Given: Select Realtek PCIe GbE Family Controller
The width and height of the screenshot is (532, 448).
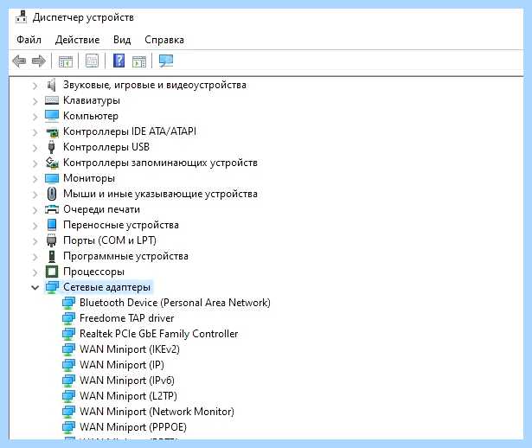Looking at the screenshot, I should pos(159,334).
